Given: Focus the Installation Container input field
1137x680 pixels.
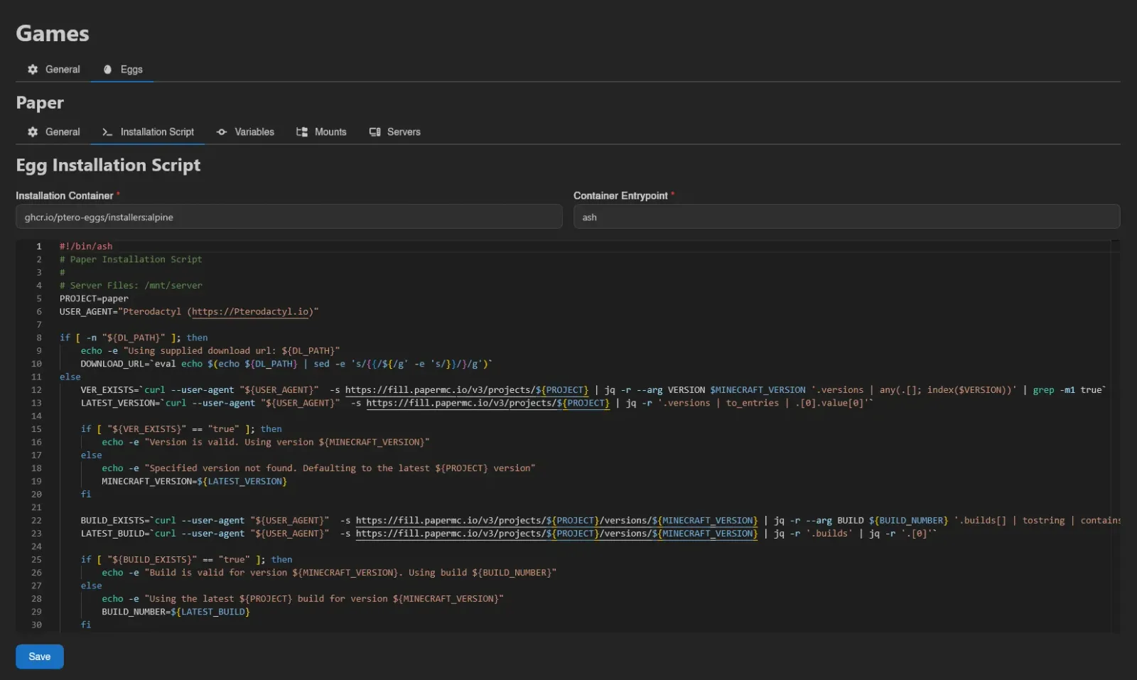Looking at the screenshot, I should [x=289, y=217].
